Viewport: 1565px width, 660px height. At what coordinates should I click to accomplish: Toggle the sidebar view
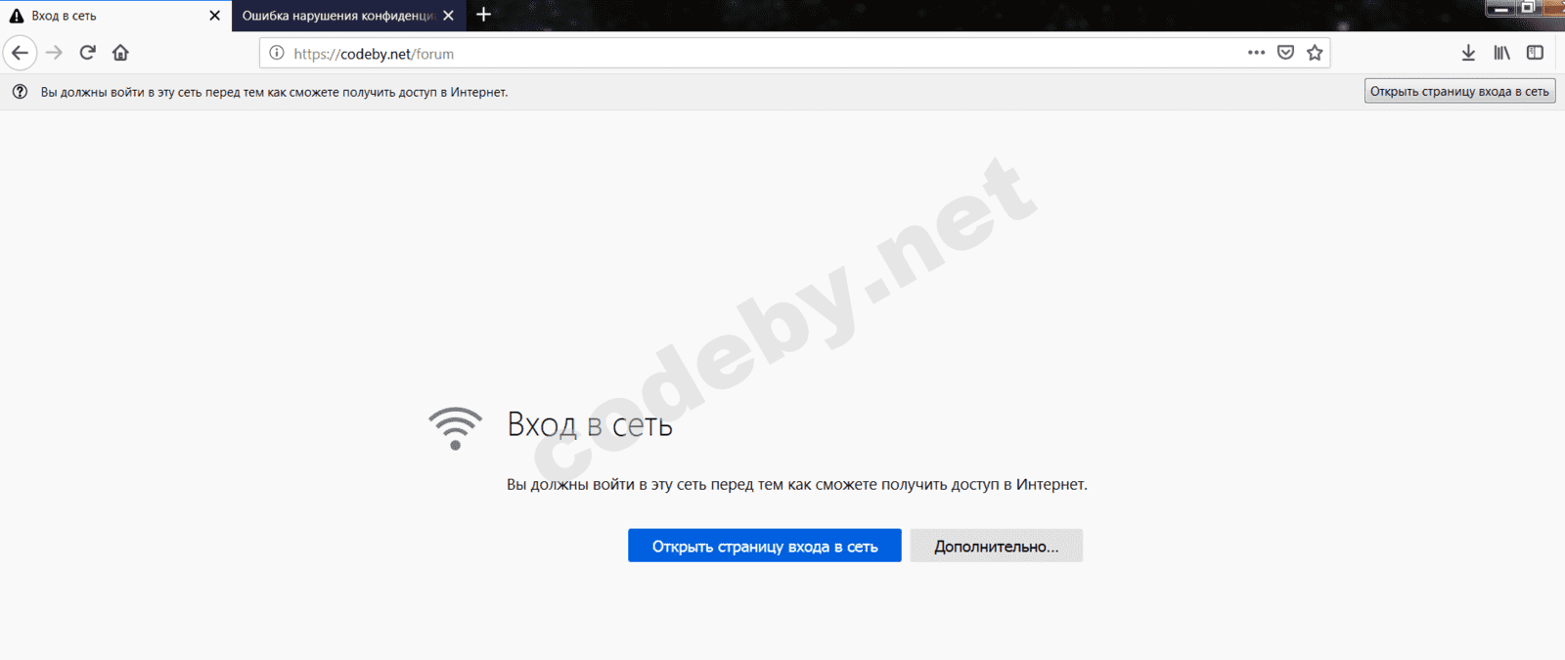[1535, 53]
